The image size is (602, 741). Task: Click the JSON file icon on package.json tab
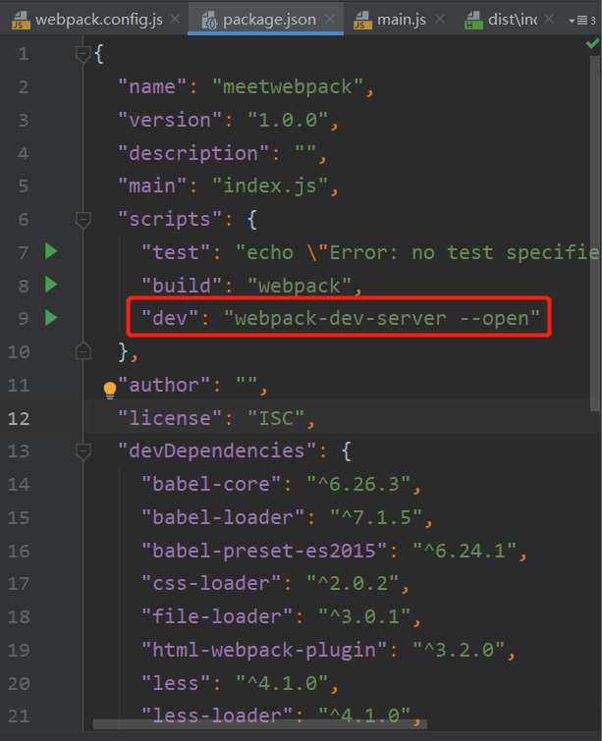[x=209, y=21]
